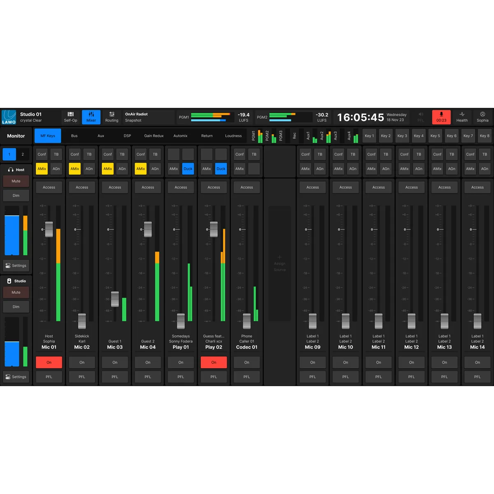Click the Mixer icon in top bar
The image size is (494, 494).
pyautogui.click(x=91, y=117)
